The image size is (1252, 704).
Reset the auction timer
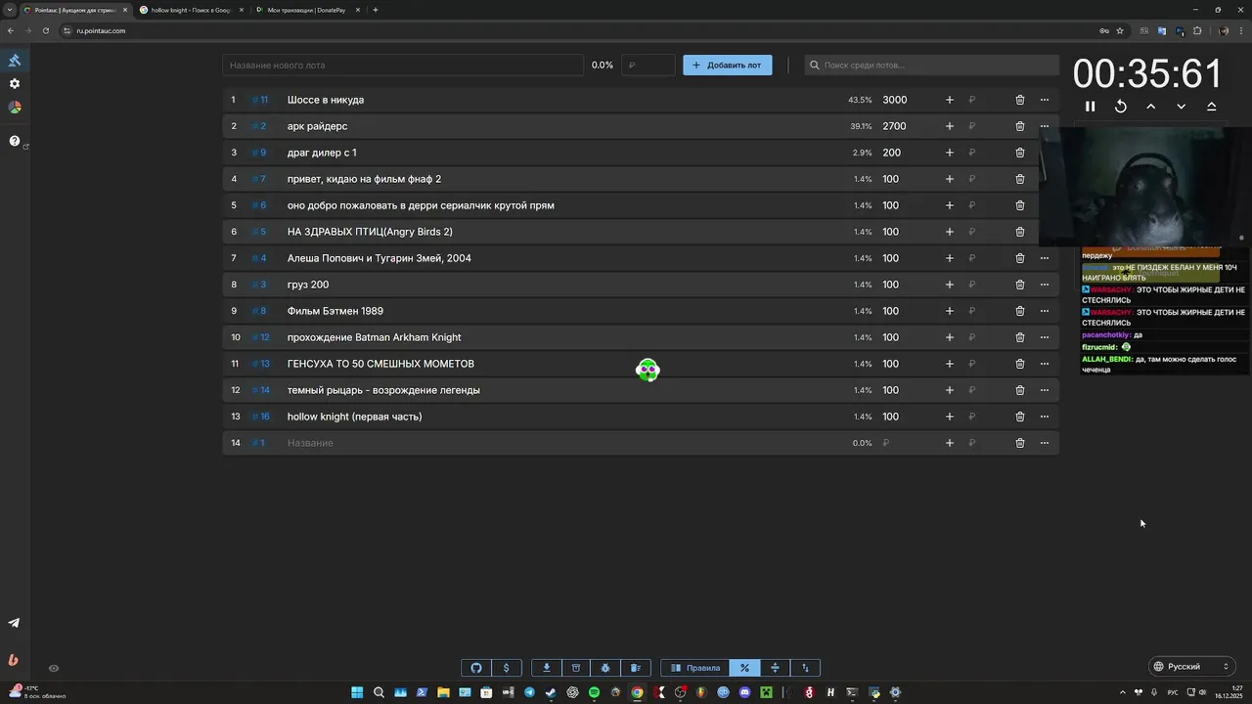(1121, 107)
